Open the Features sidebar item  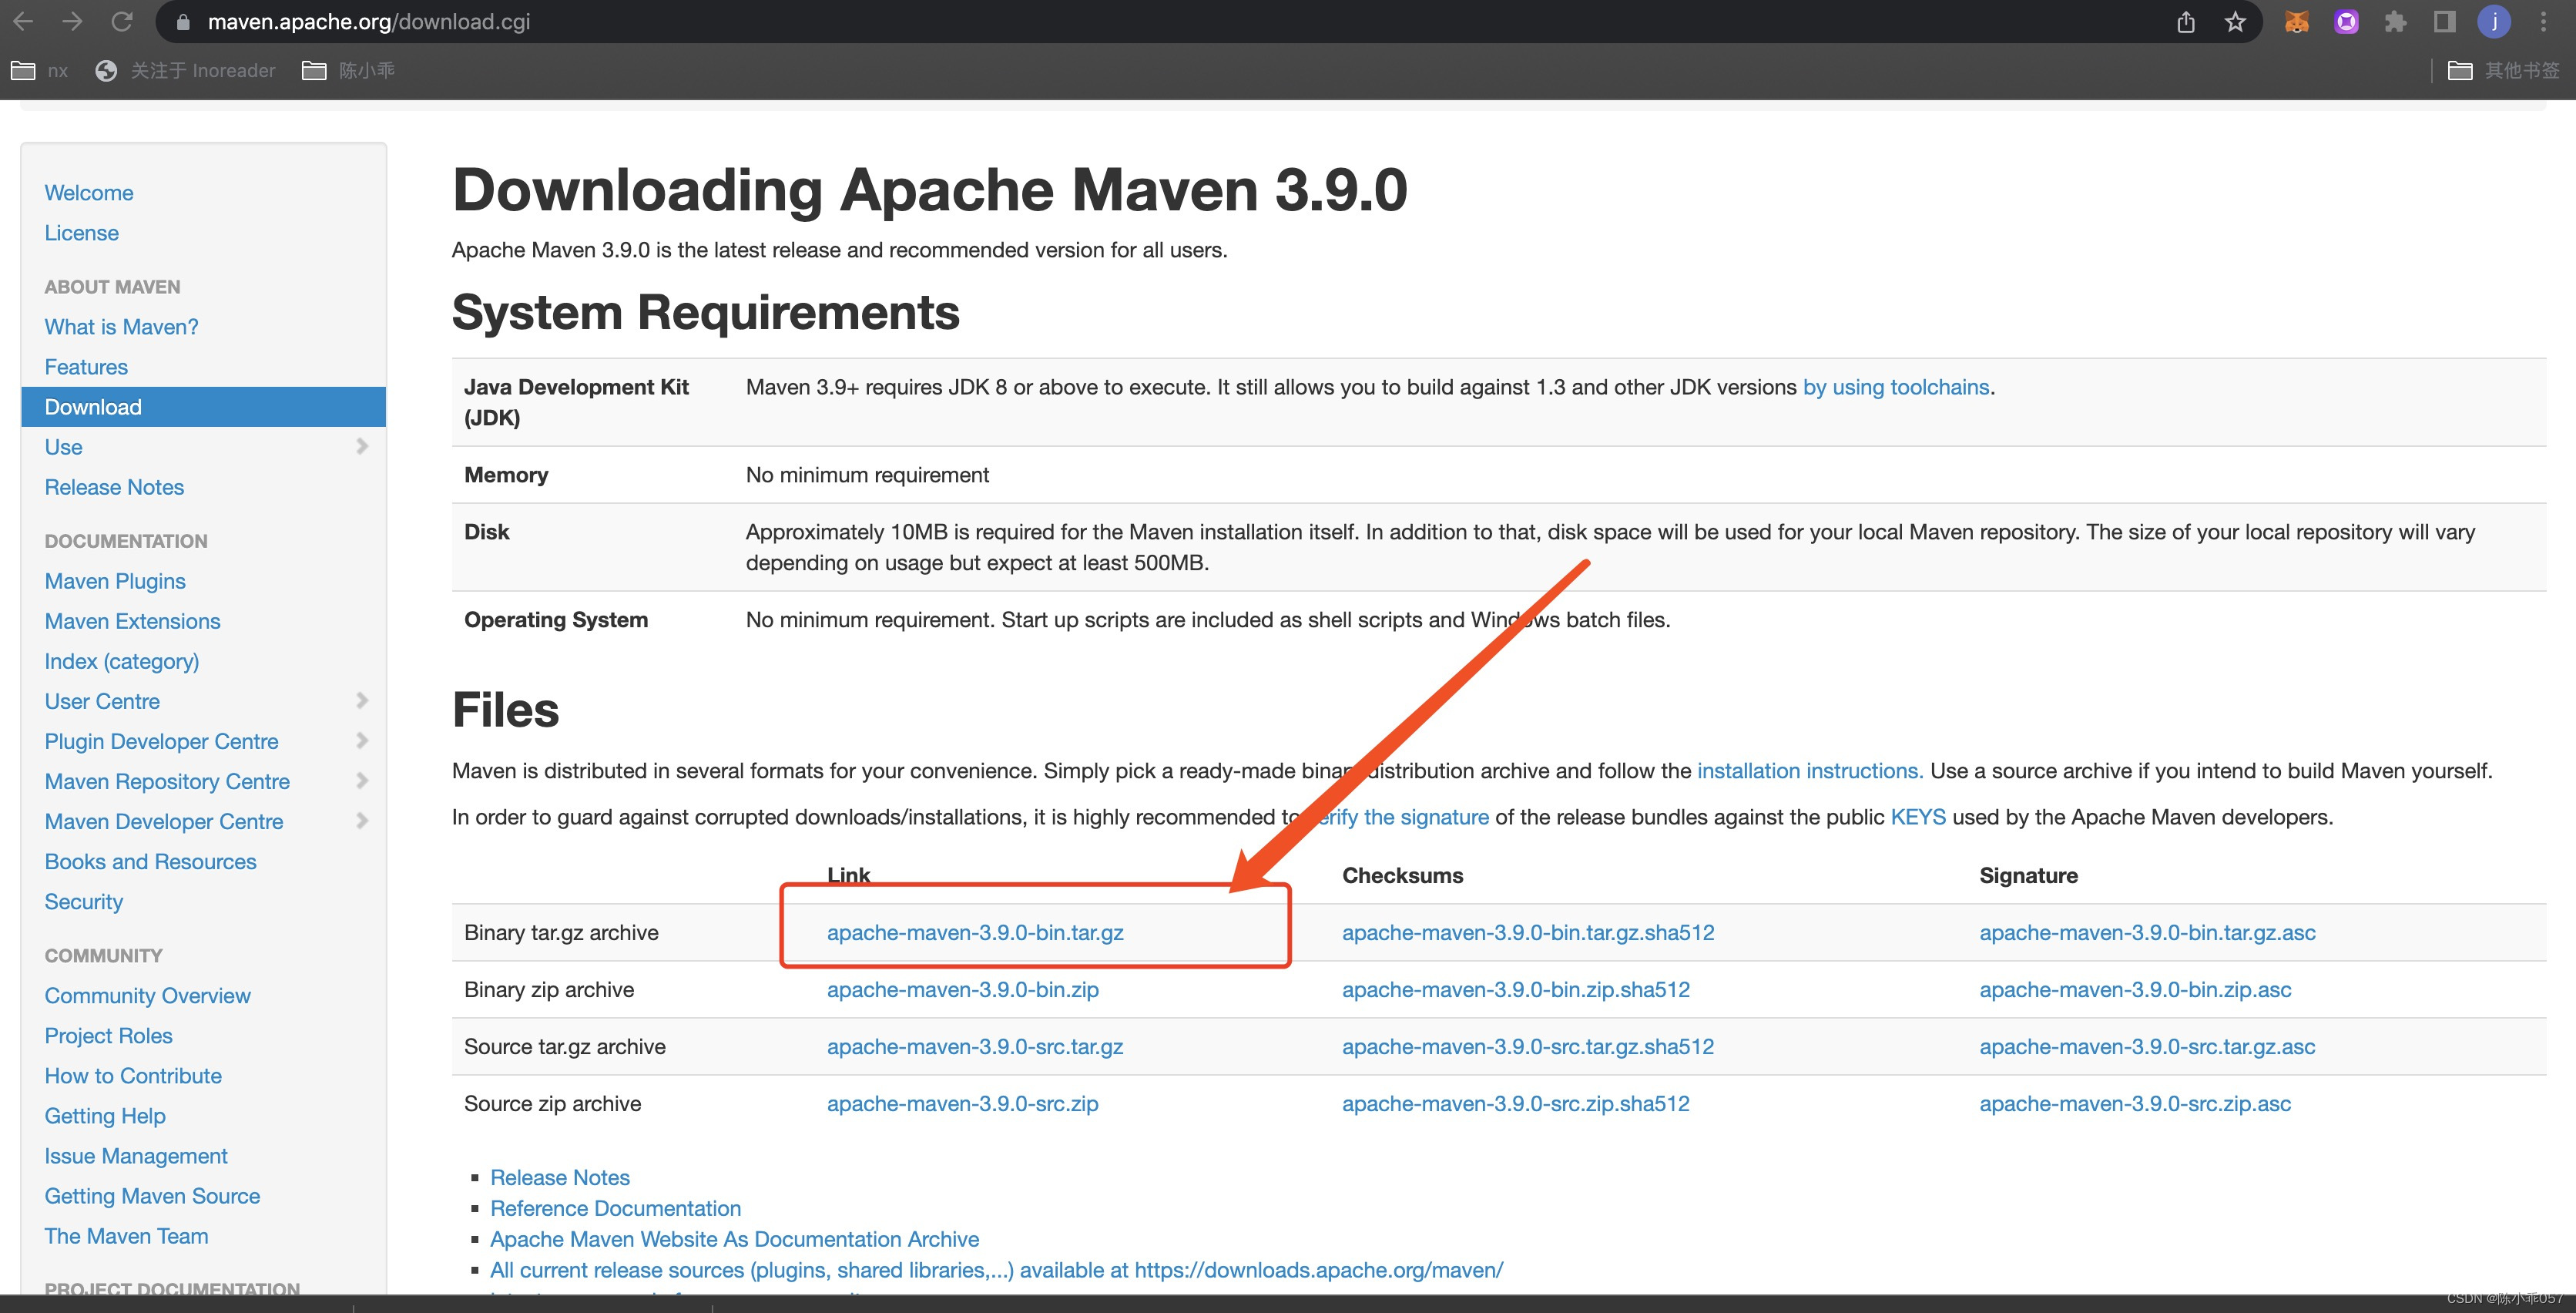click(86, 367)
